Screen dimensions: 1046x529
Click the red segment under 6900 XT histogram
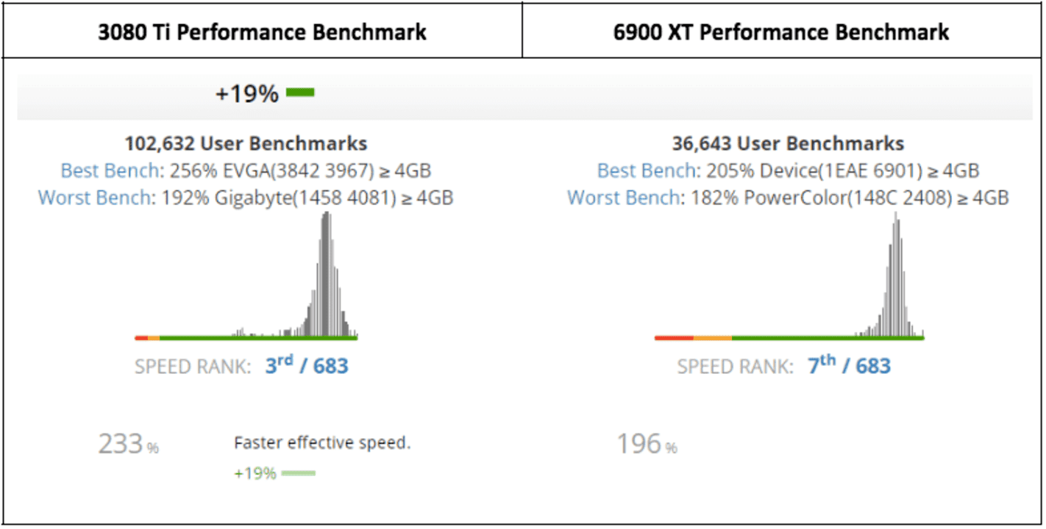[674, 338]
